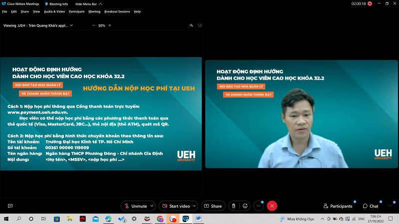Viewport: 399px width, 224px height.
Task: Click the ENG language indicator
Action: click(361, 219)
